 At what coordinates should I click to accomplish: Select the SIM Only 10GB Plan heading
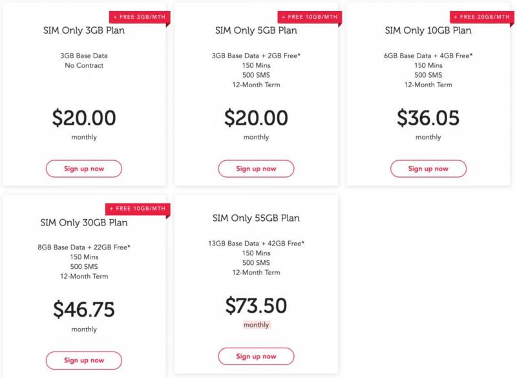point(428,30)
